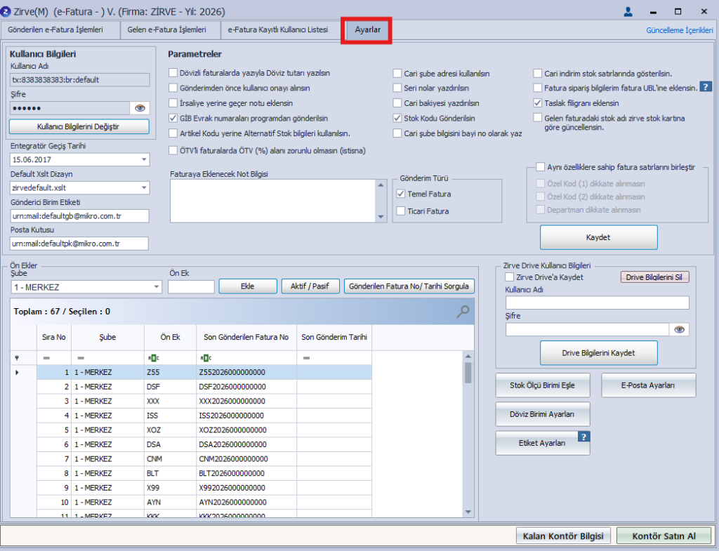Viewport: 719px width, 551px height.
Task: Click Gönderici Birim Etiketi input field
Action: [x=80, y=216]
